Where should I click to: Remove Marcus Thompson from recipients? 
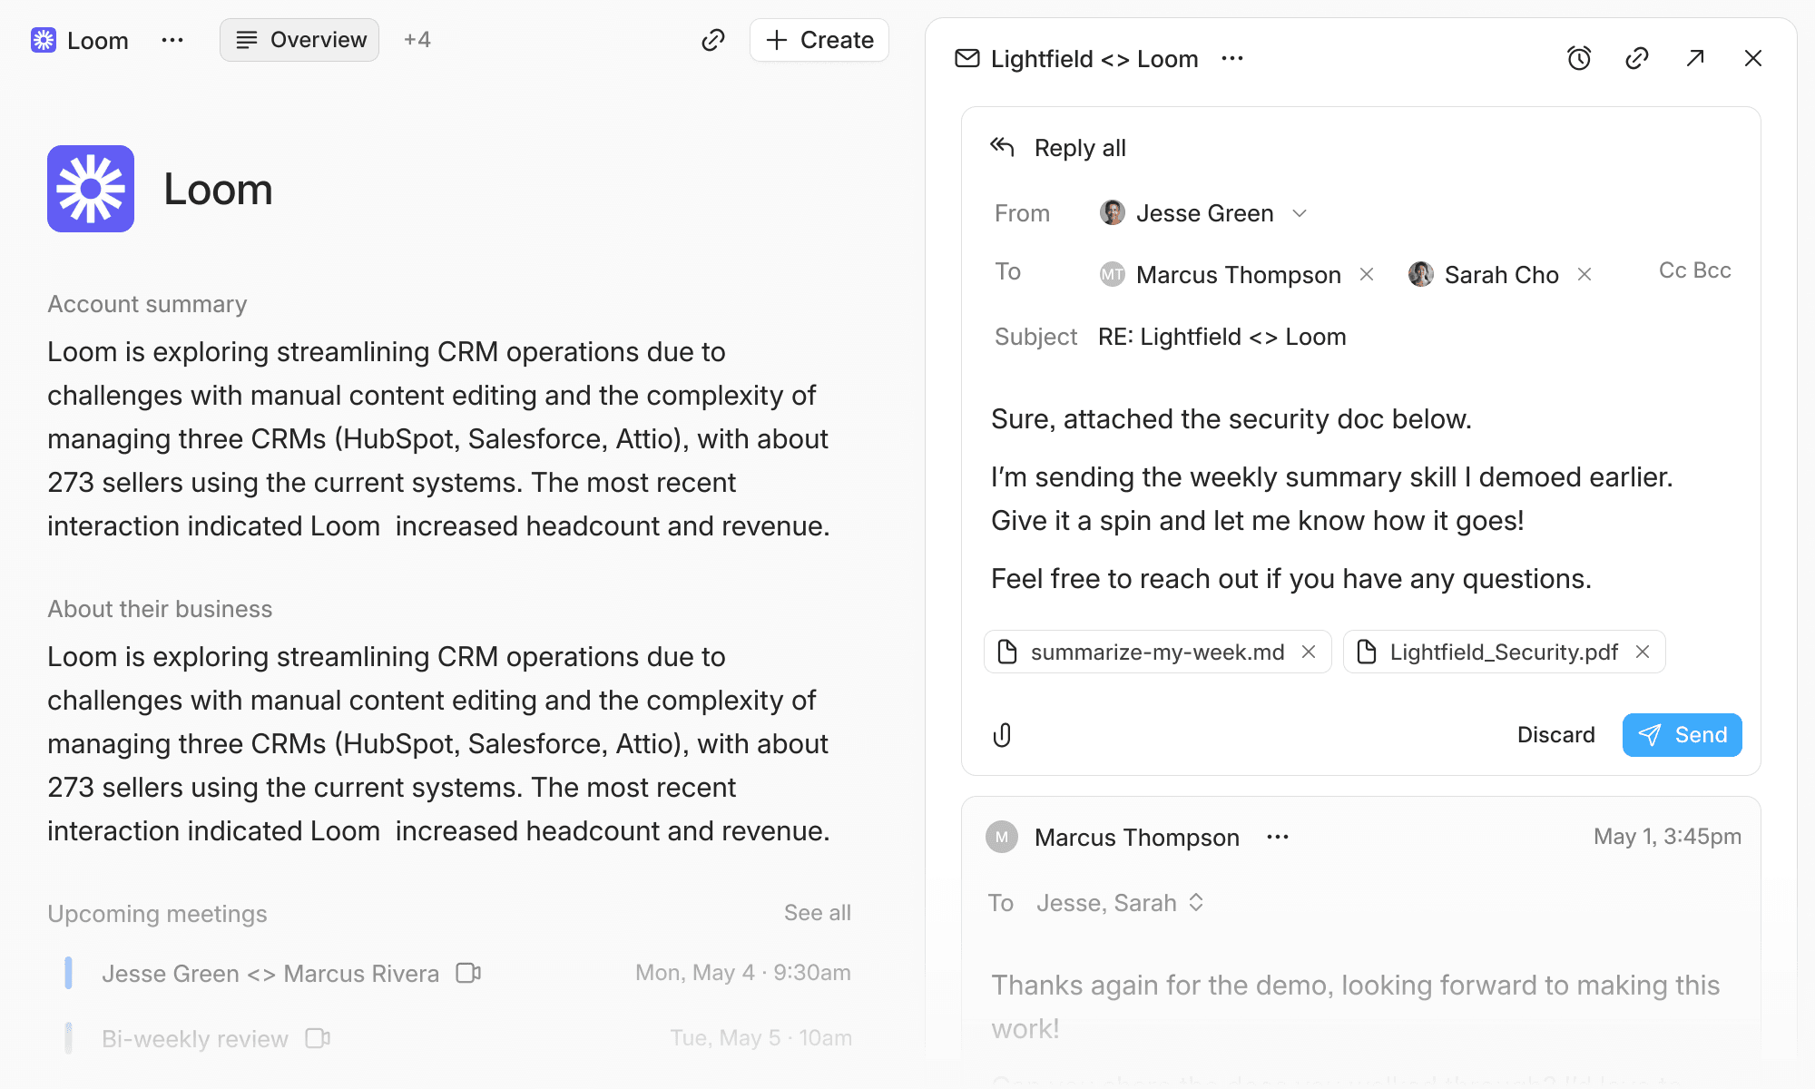1367,274
